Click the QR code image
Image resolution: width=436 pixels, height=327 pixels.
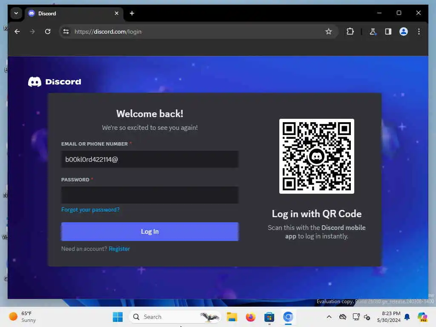click(x=316, y=156)
